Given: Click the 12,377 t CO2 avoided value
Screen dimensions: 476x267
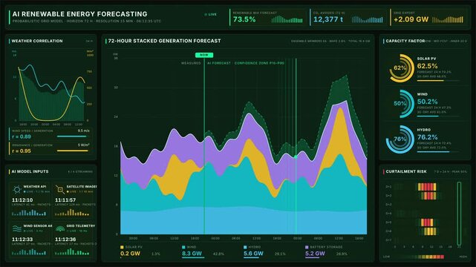Looking at the screenshot, I should coord(328,20).
